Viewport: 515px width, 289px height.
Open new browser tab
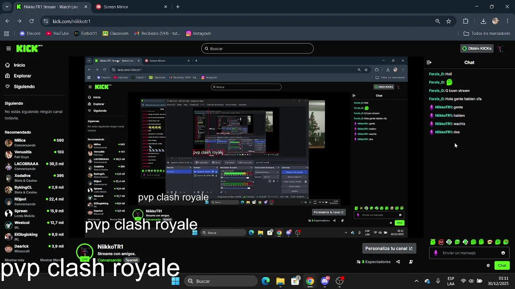(178, 7)
